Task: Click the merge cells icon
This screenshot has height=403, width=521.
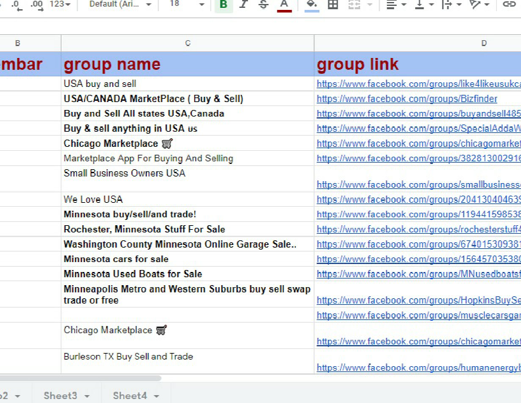Action: pyautogui.click(x=354, y=5)
